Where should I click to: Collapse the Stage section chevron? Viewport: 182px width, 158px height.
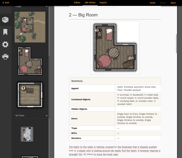tap(47, 6)
